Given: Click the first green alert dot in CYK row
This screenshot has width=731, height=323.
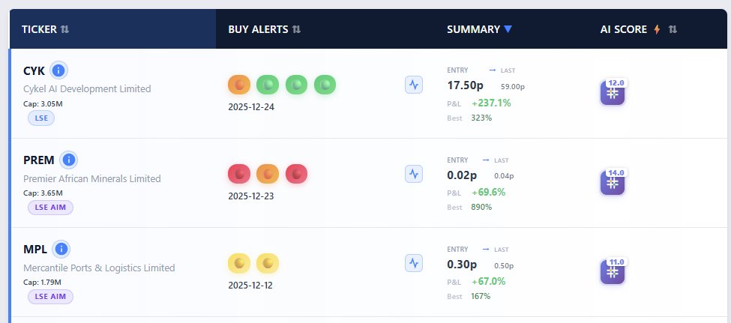Looking at the screenshot, I should (x=268, y=85).
